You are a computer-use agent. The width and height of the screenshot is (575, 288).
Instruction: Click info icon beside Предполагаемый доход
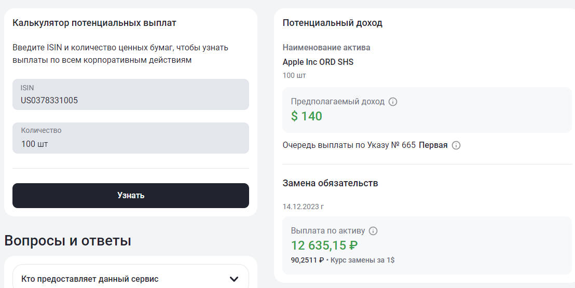coord(393,102)
